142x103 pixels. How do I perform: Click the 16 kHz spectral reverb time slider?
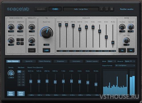pos(96,84)
